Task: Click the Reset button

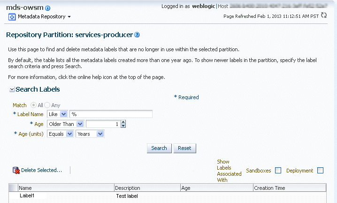Action: pos(184,148)
